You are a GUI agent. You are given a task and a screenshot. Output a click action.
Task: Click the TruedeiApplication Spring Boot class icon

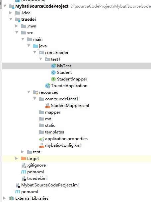pos(47,86)
